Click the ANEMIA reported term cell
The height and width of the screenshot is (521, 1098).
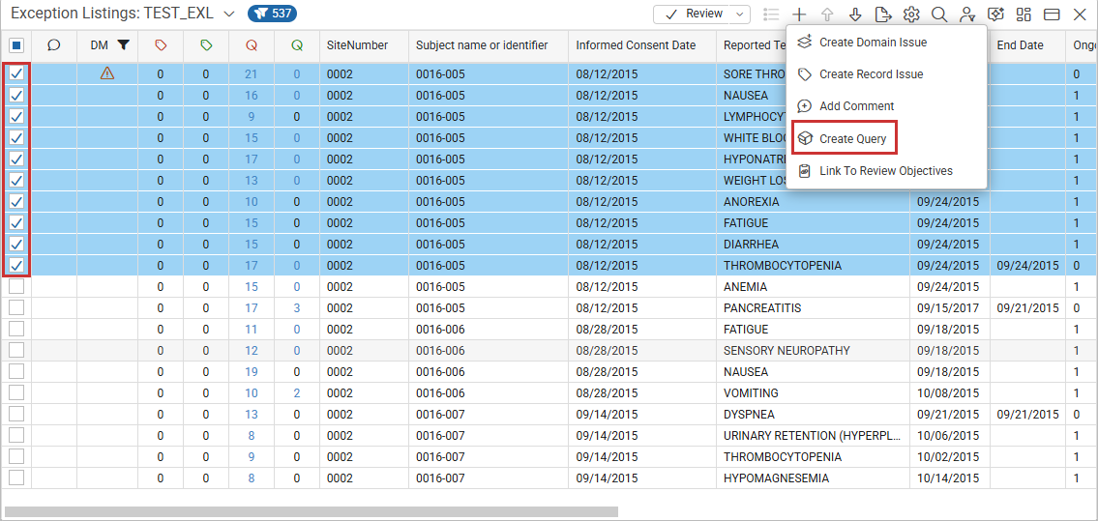pos(813,287)
